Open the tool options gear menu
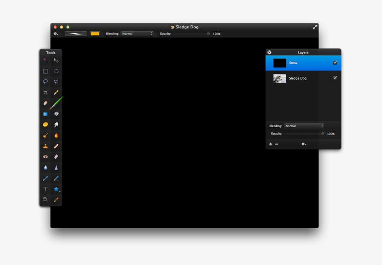This screenshot has width=382, height=265. tap(56, 34)
